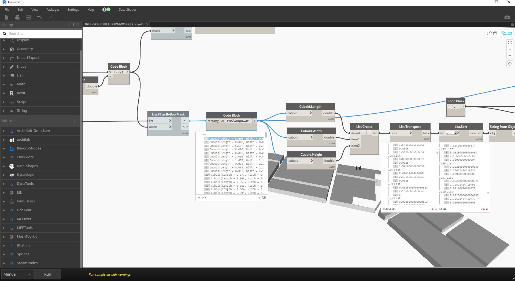Export the workspace as an image with the camera icon

click(x=507, y=17)
